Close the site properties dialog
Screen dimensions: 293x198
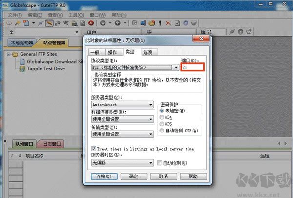[x=201, y=39]
